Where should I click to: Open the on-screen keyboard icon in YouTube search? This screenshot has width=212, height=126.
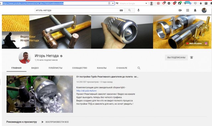pos(121,10)
